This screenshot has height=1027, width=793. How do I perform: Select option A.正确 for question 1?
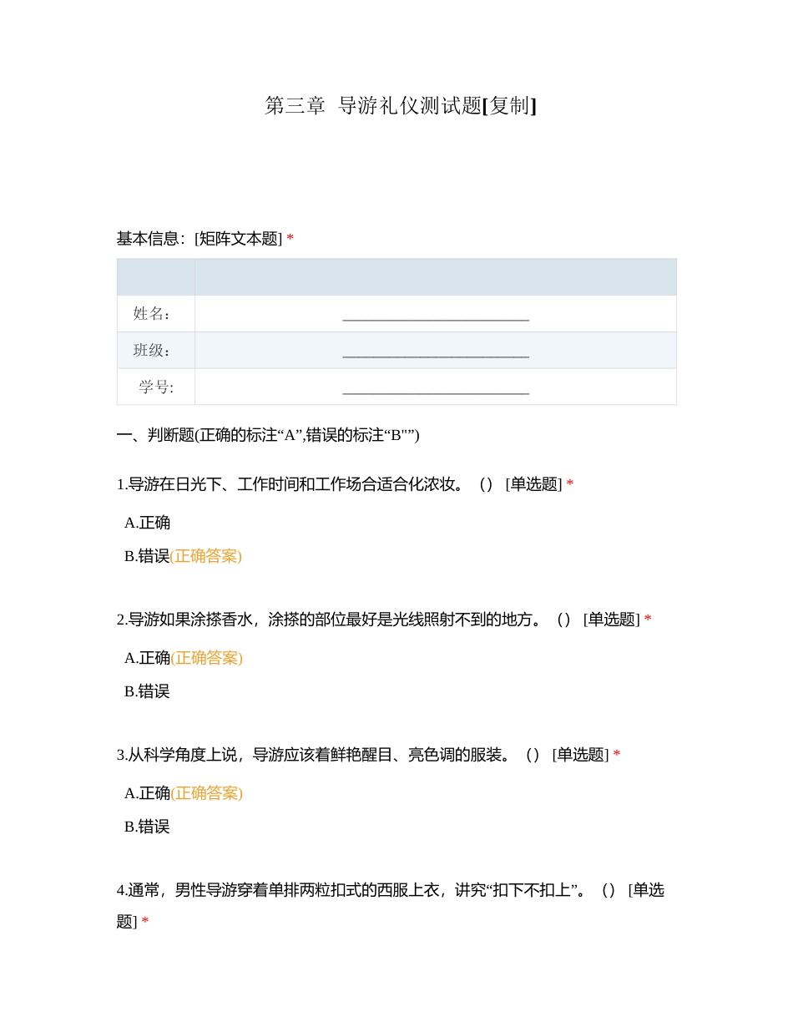(x=149, y=523)
